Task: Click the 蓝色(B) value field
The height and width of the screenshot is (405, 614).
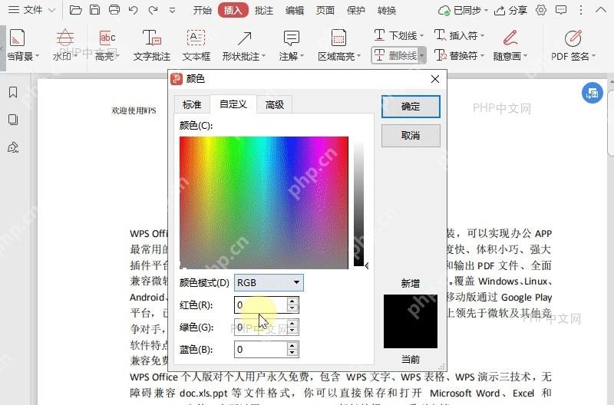Action: [x=260, y=350]
